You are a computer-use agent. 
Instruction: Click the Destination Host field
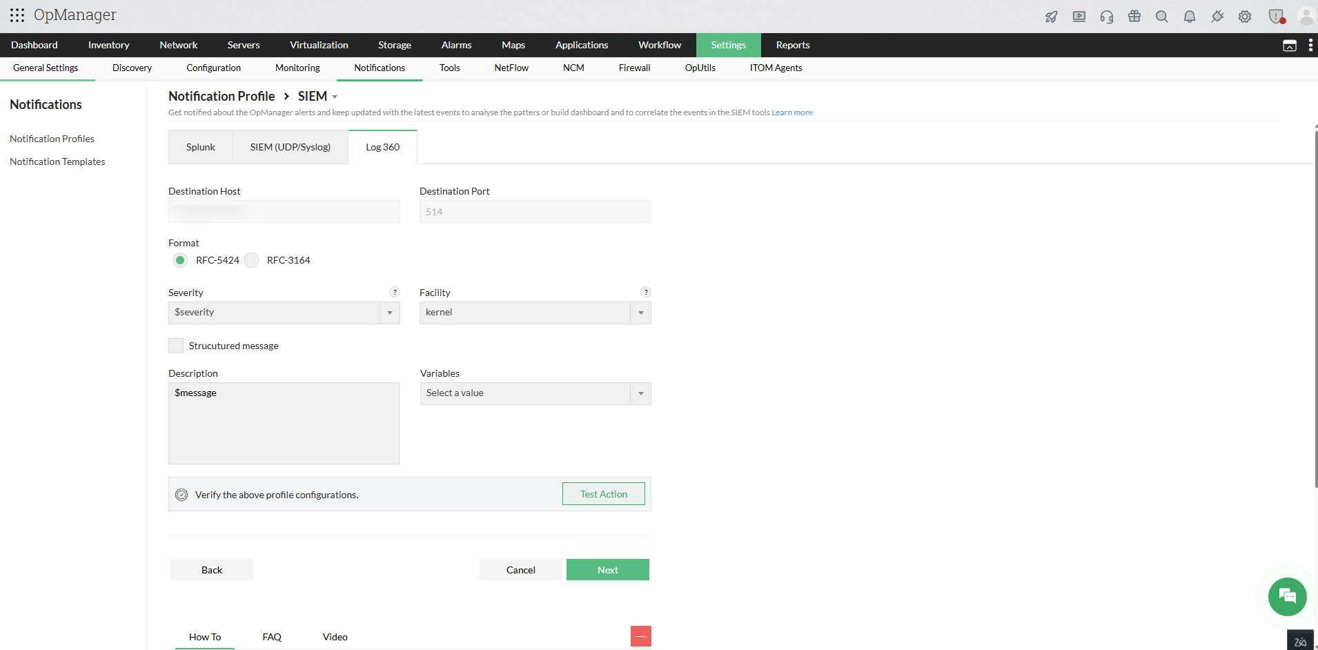(284, 212)
